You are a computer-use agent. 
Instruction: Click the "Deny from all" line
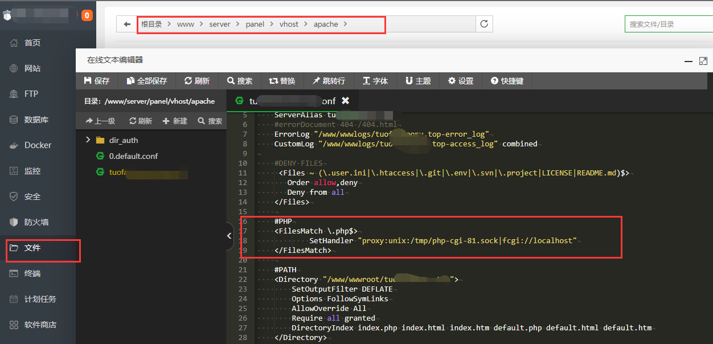pos(315,192)
